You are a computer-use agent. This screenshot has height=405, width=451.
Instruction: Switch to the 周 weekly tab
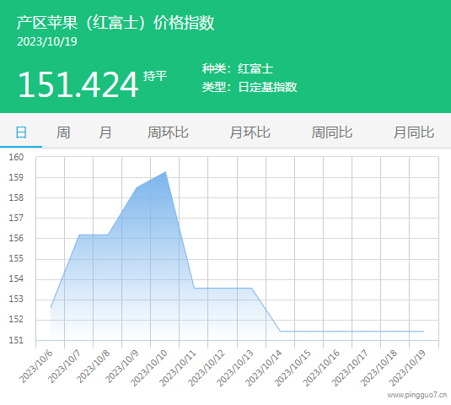coord(63,132)
